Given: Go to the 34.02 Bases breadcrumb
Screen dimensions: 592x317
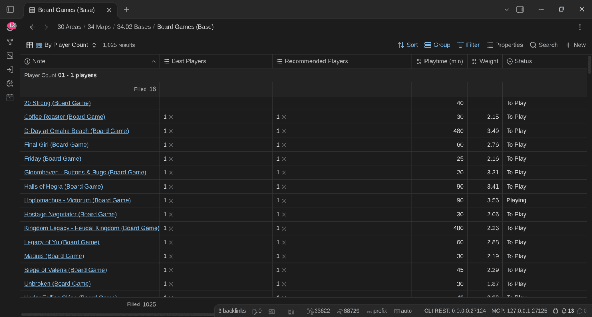Looking at the screenshot, I should 134,27.
